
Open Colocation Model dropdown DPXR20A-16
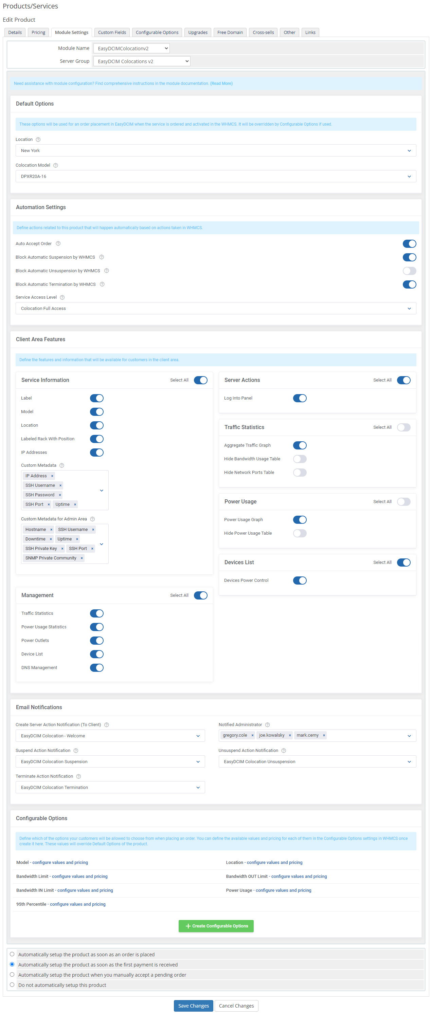(x=215, y=176)
